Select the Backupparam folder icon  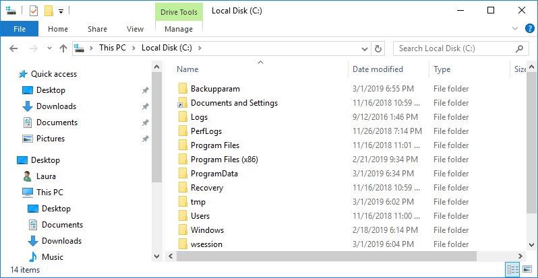point(183,89)
